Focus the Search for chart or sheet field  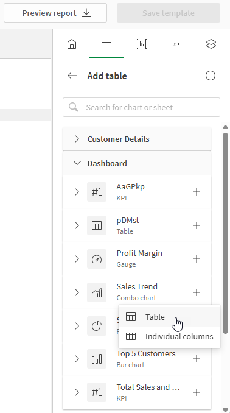point(141,107)
